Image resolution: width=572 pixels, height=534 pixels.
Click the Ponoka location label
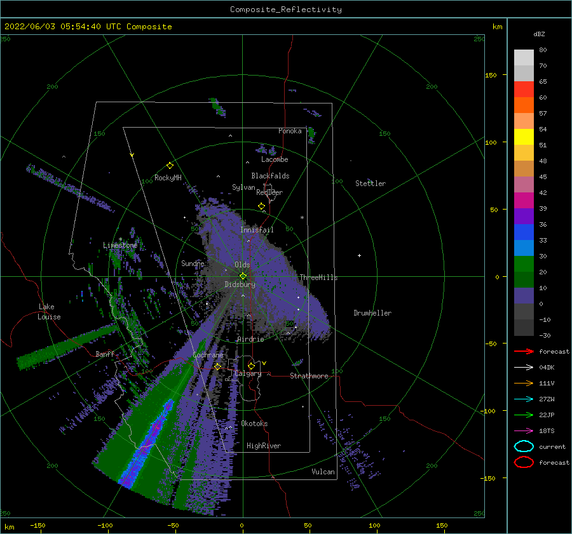pyautogui.click(x=290, y=131)
